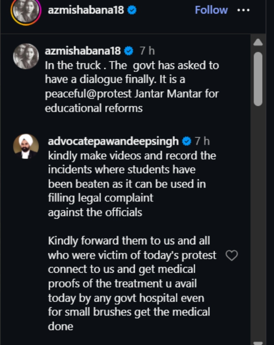
Task: Click the 7 h timestamp on the advocate comment
Action: (x=202, y=141)
